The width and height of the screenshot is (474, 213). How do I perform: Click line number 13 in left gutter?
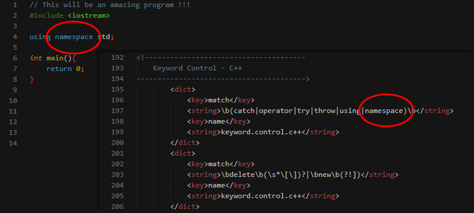[13, 133]
